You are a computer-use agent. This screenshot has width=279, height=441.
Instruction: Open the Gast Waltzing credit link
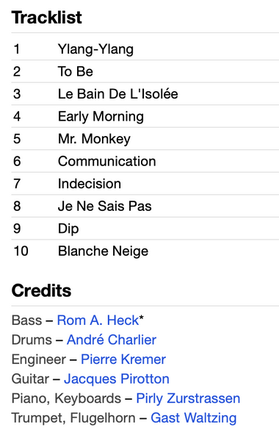193,418
